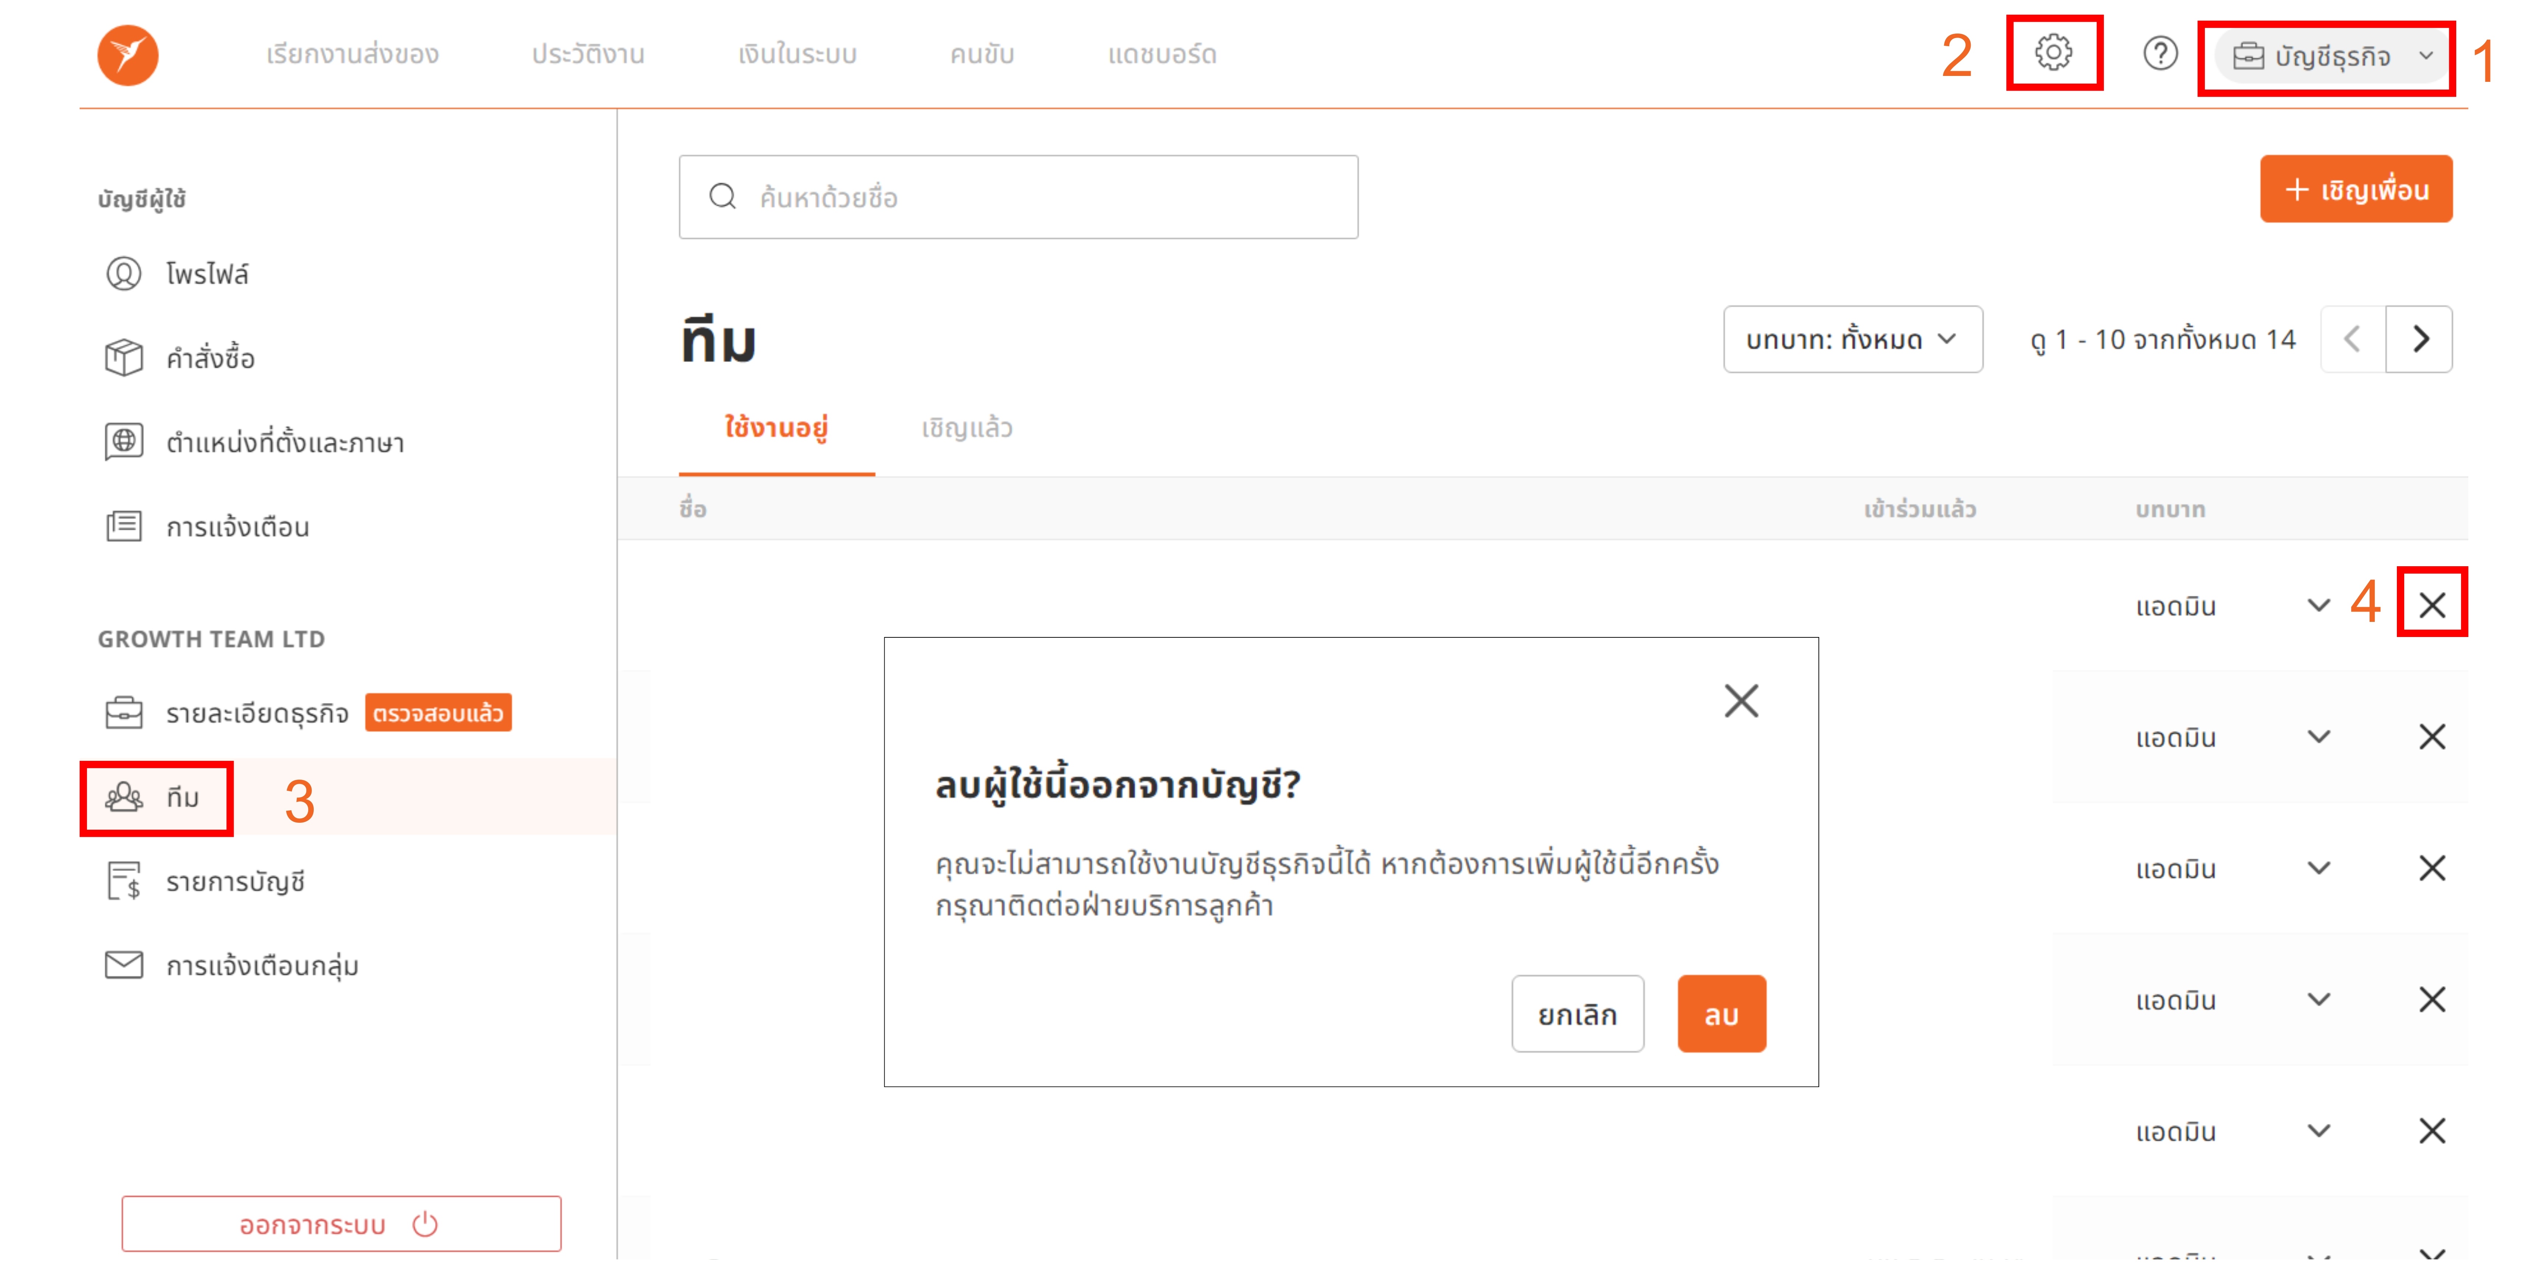
Task: Expand role dropdown in second แอดมิน row
Action: pos(2318,737)
